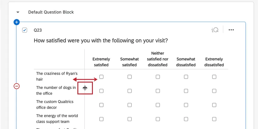Check Neither satisfied nor dissatisfied for support team
Image resolution: width=258 pixels, height=129 pixels.
pyautogui.click(x=158, y=119)
